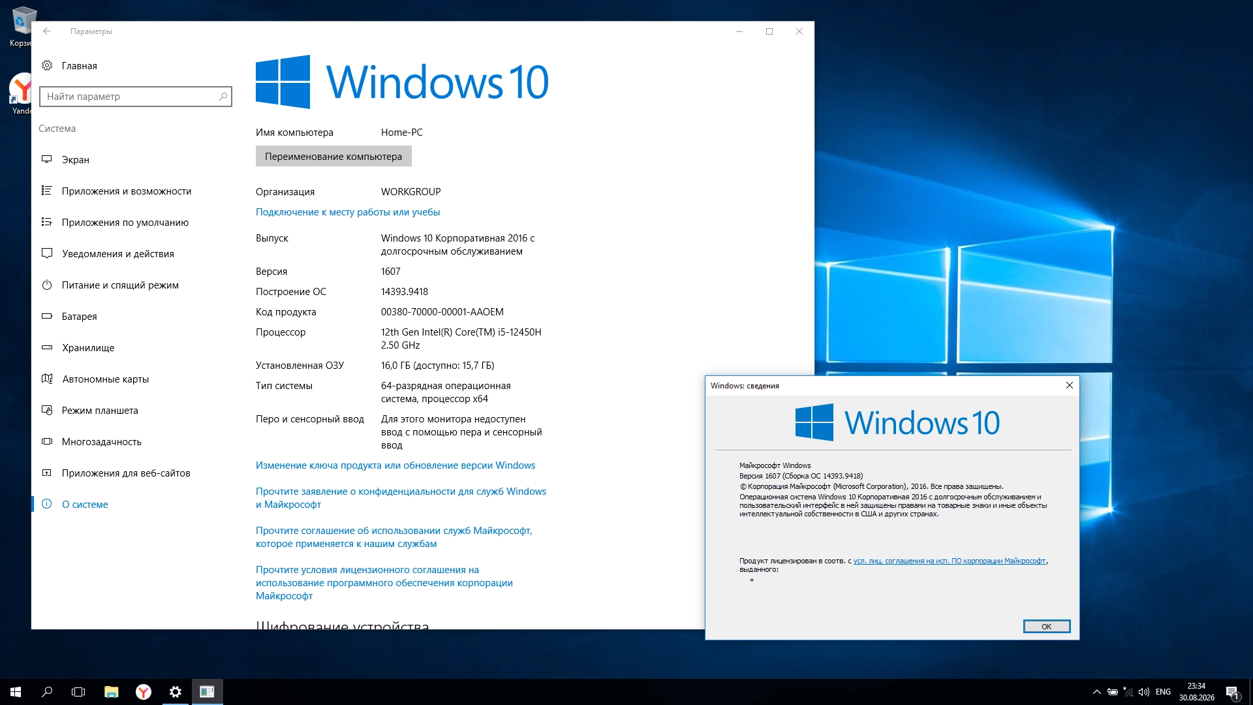Select the Хранилище drive icon
Screen dimensions: 1253x705
(x=47, y=347)
